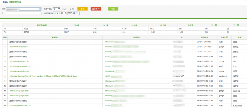
Task: Open https://www.google.com/ referrer in row 11
Action: tap(19, 91)
